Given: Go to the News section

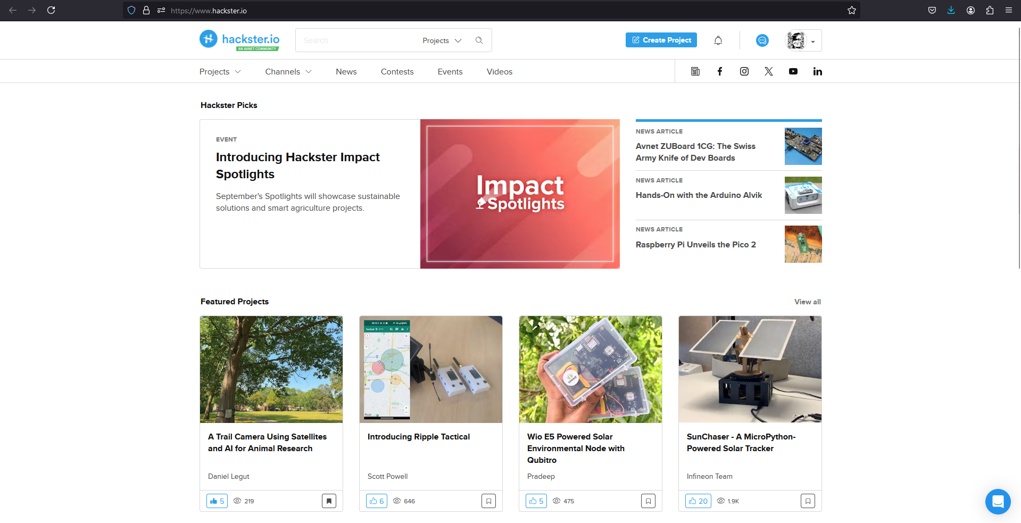Looking at the screenshot, I should coord(346,72).
